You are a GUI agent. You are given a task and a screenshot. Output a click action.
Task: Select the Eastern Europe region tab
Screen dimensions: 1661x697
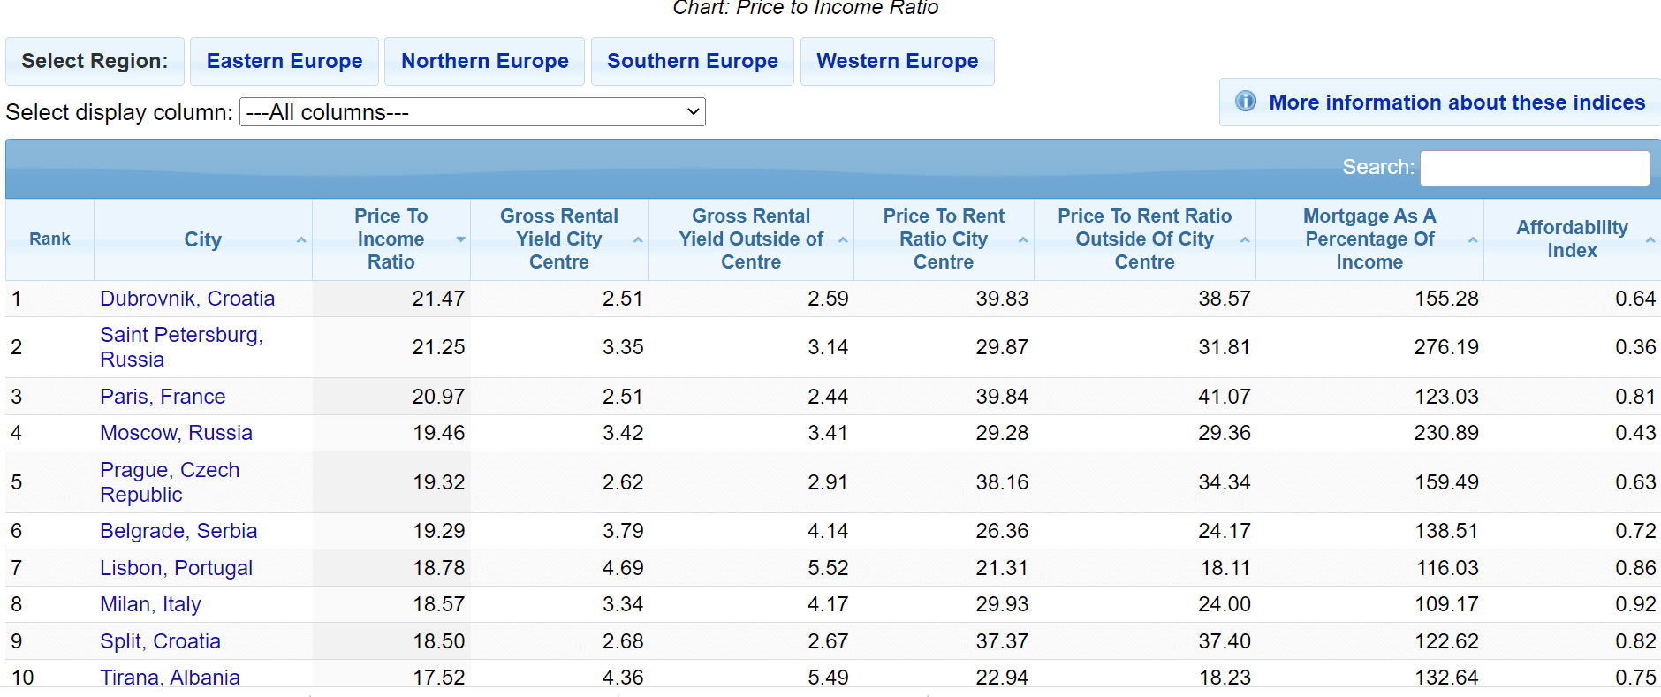[x=284, y=61]
